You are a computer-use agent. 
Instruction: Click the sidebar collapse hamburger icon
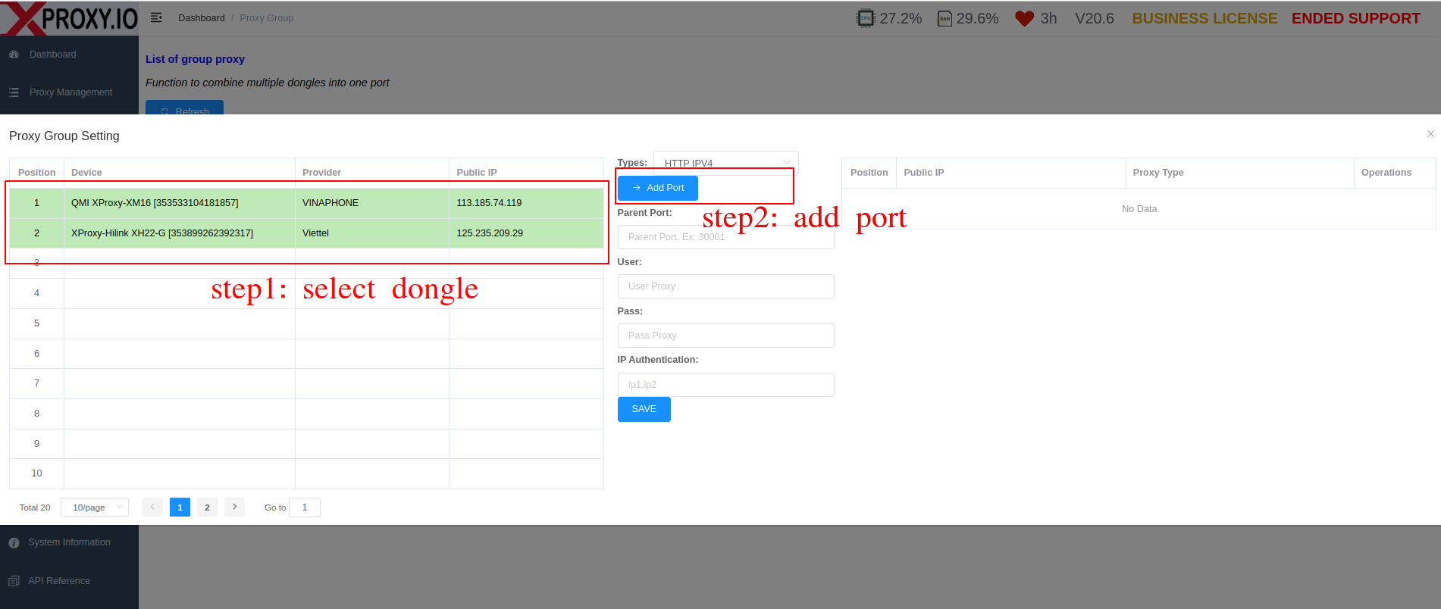[156, 17]
